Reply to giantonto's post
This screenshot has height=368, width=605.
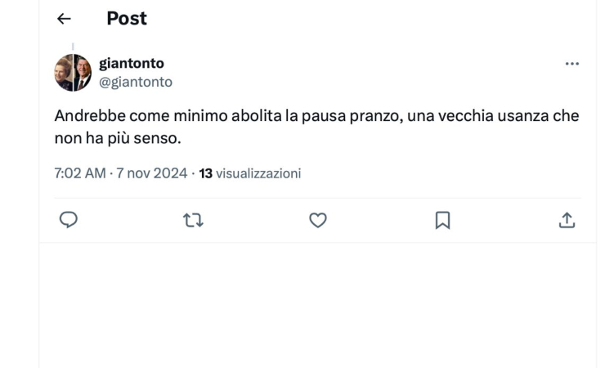69,220
